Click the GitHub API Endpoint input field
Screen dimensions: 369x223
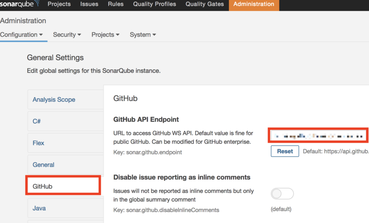click(x=318, y=136)
